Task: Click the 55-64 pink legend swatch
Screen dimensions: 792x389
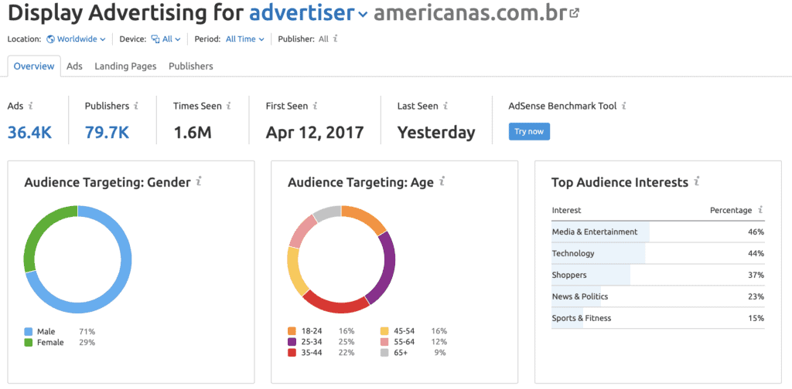Action: [x=384, y=342]
